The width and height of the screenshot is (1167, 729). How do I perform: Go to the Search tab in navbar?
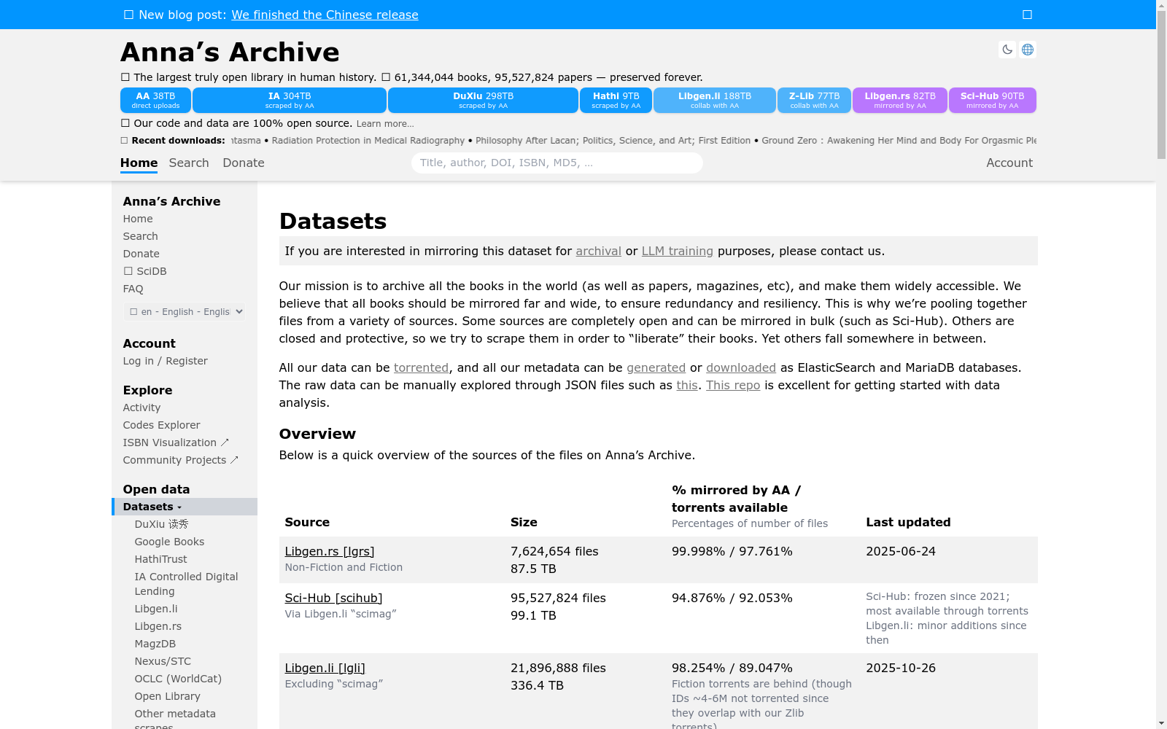click(x=189, y=163)
